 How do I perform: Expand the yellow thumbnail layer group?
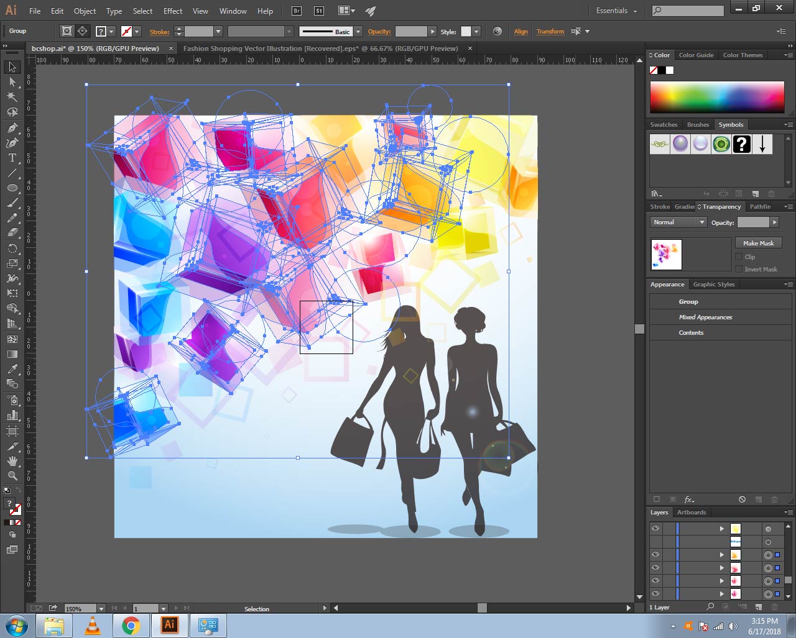click(722, 529)
